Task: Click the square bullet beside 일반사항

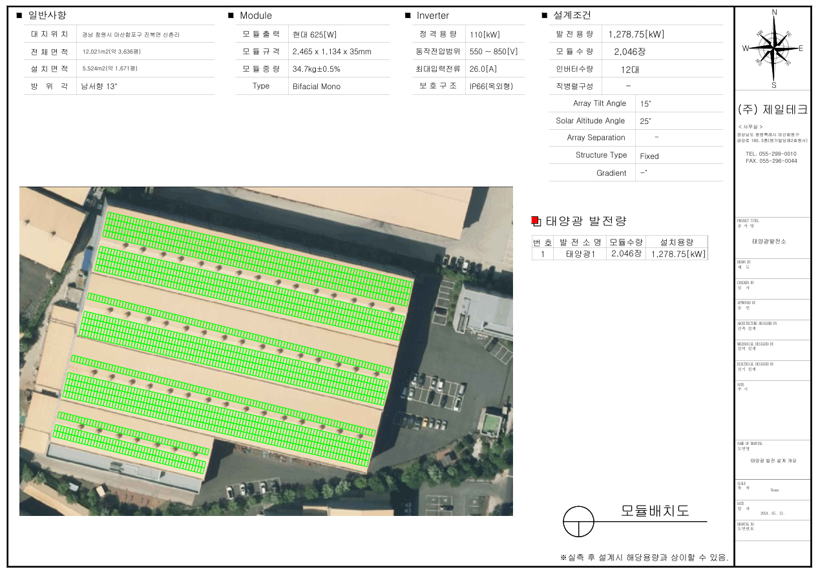Action: [x=19, y=15]
